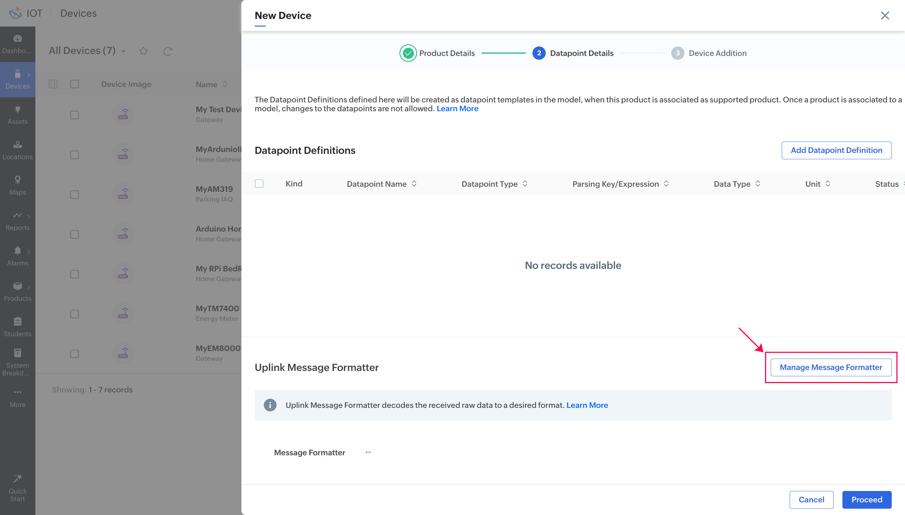Open Alarms bell icon in sidebar

[17, 251]
